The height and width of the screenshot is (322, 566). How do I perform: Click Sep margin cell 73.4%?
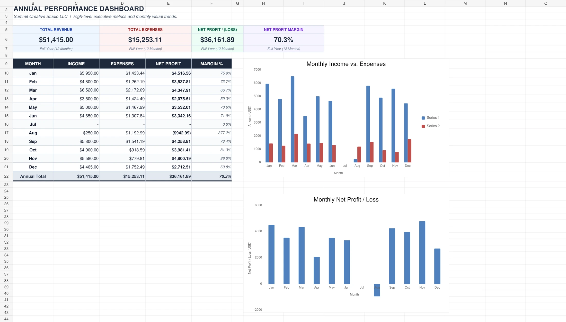[x=211, y=141]
